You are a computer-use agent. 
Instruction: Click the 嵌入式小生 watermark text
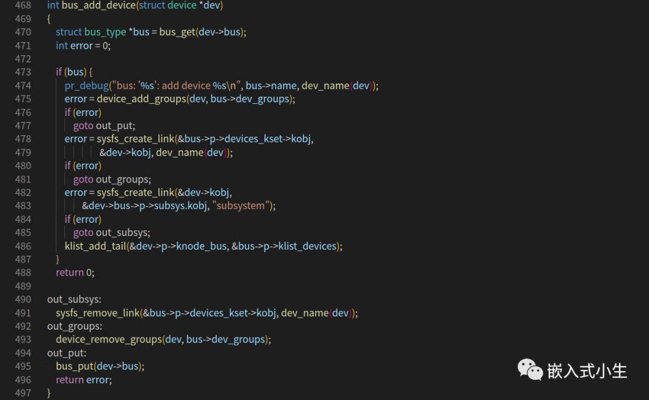pos(587,371)
